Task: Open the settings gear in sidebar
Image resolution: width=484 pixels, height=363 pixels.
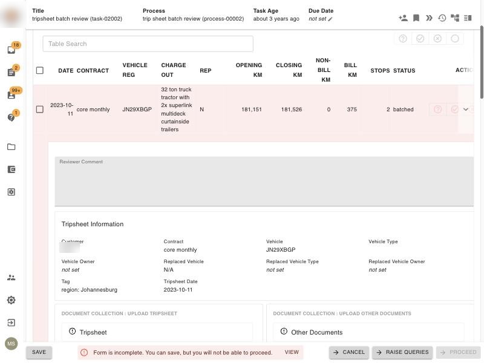Action: point(11,300)
